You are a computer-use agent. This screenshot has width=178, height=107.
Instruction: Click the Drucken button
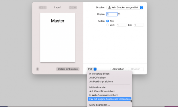coord(136,69)
